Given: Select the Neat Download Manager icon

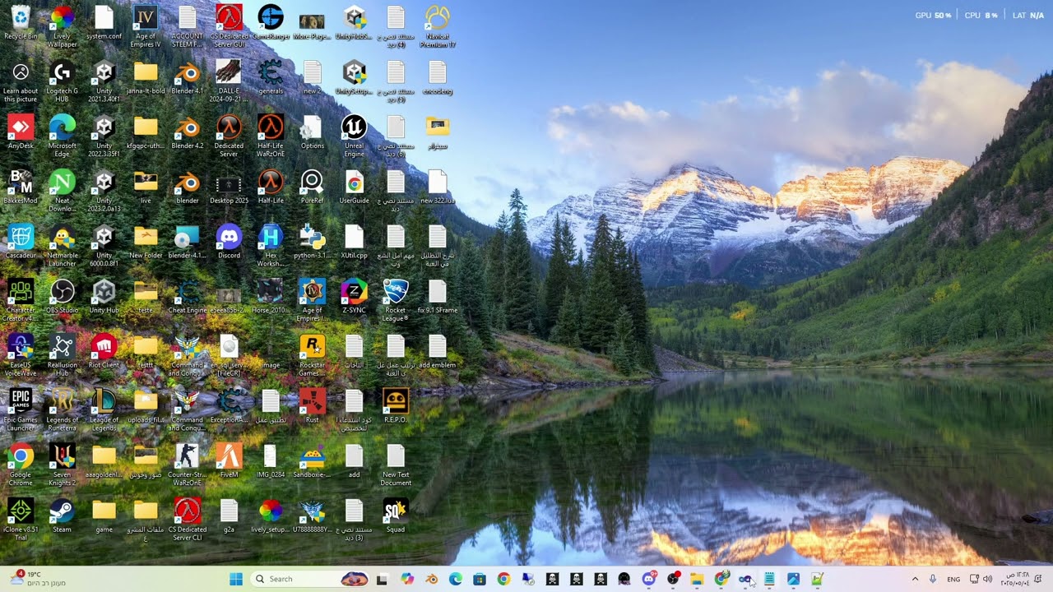Looking at the screenshot, I should 63,192.
